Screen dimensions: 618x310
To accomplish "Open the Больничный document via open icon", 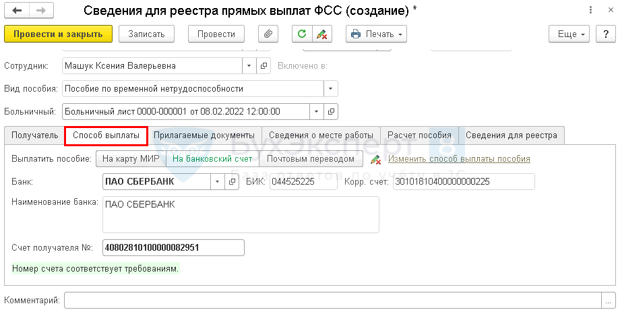I will tap(331, 111).
